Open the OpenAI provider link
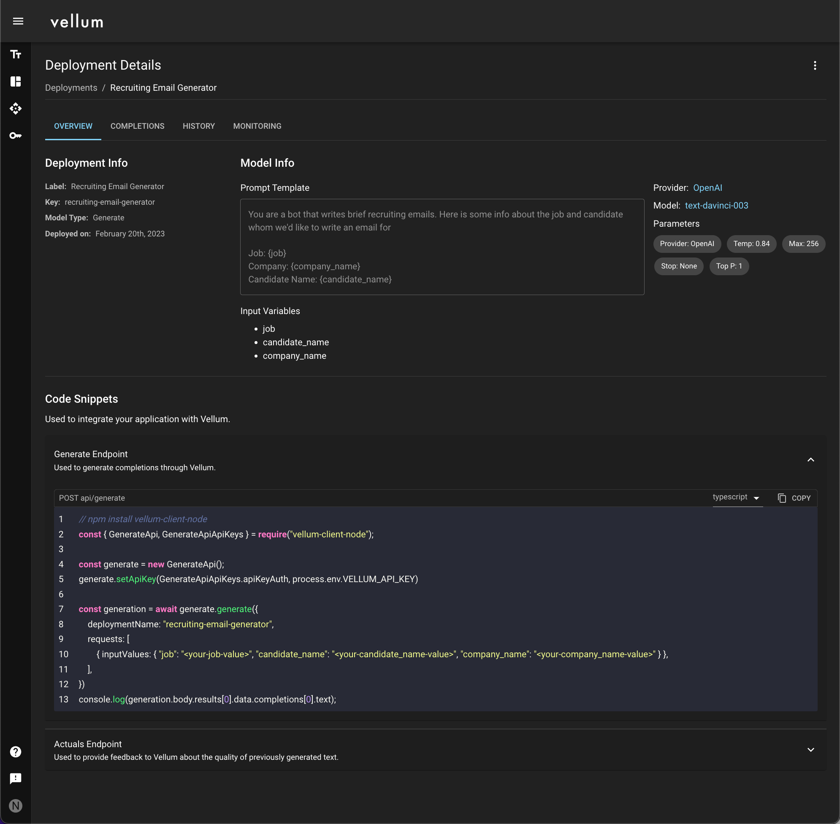840x824 pixels. (707, 188)
